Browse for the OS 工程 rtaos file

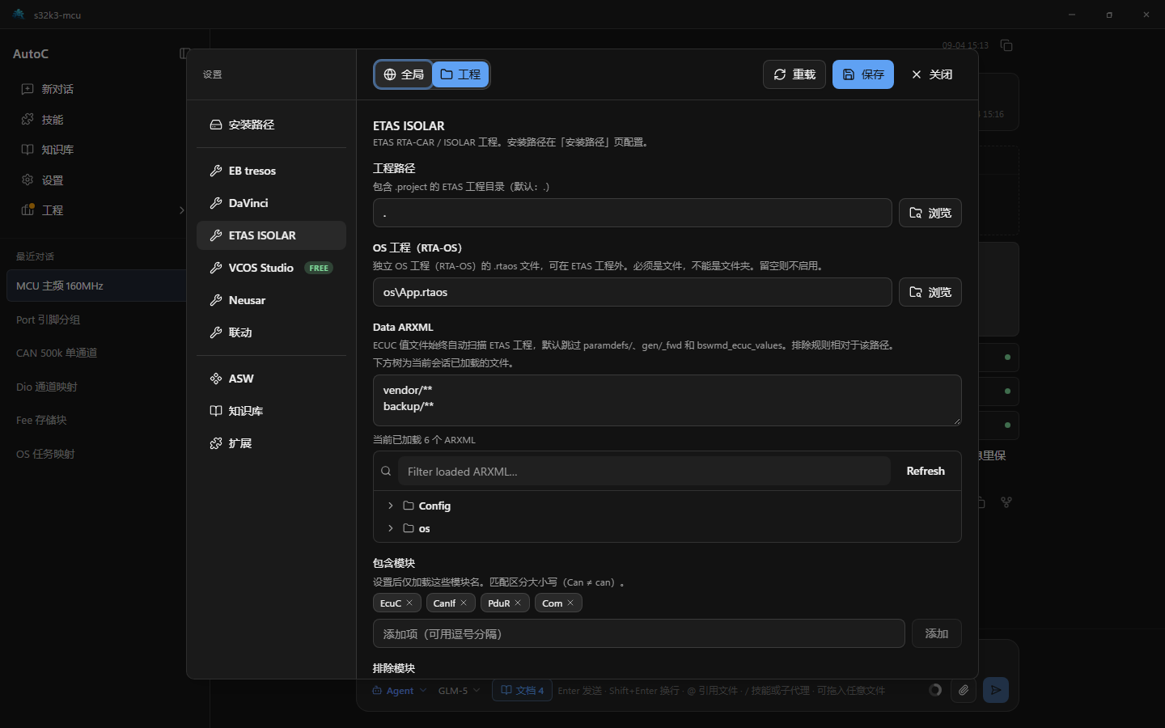930,292
